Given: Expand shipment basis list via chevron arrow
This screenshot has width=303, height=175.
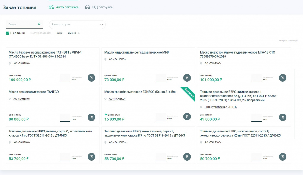Looking at the screenshot, I should (101, 25).
